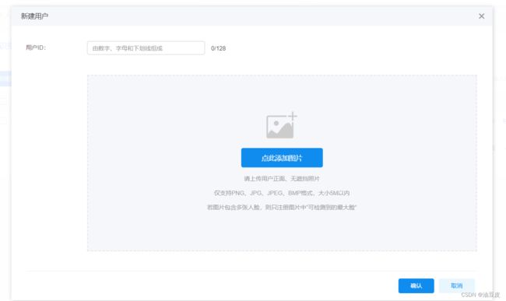Click the add-image placeholder icon
Image resolution: width=506 pixels, height=301 pixels.
282,125
